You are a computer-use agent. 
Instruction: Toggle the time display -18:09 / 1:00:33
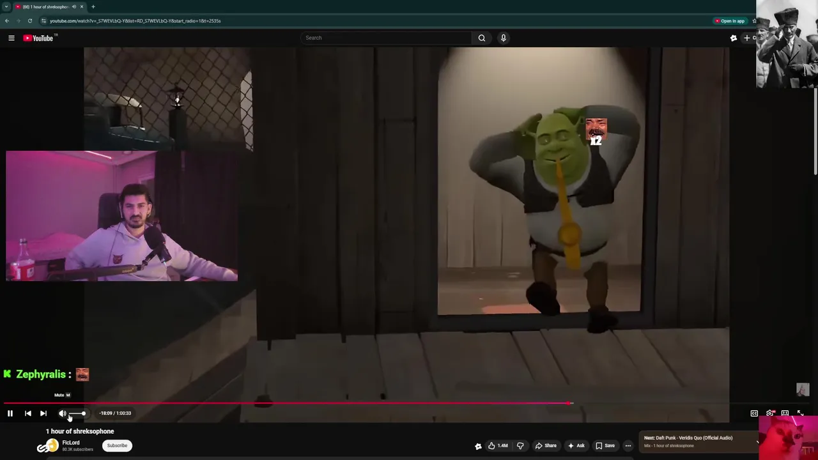(115, 413)
